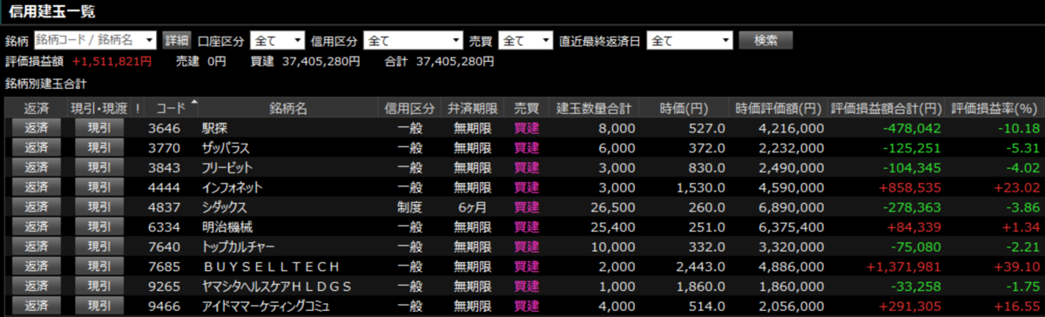Click 返済 for 明治機械 row
The image size is (1045, 317).
click(x=37, y=226)
